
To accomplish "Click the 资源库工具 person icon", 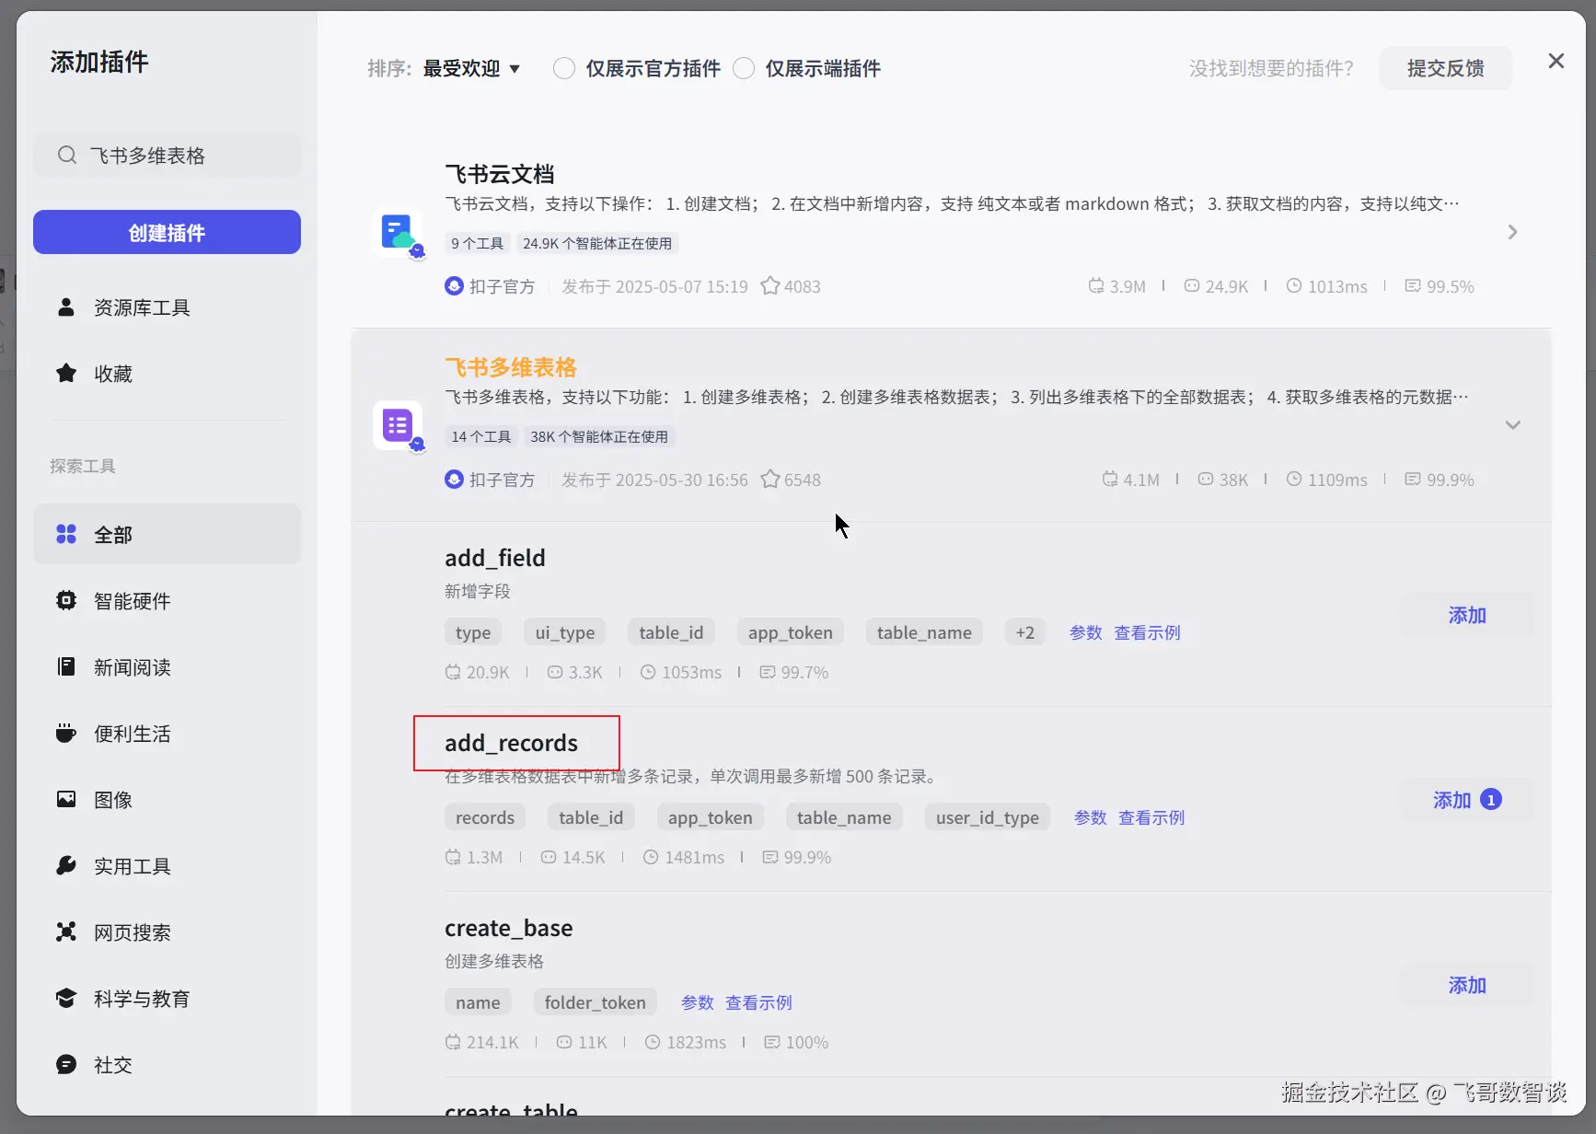I will pos(66,307).
